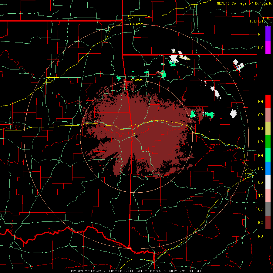The image size is (273, 273).
Task: Select the GR graupel legend swatch
Action: pos(268,115)
